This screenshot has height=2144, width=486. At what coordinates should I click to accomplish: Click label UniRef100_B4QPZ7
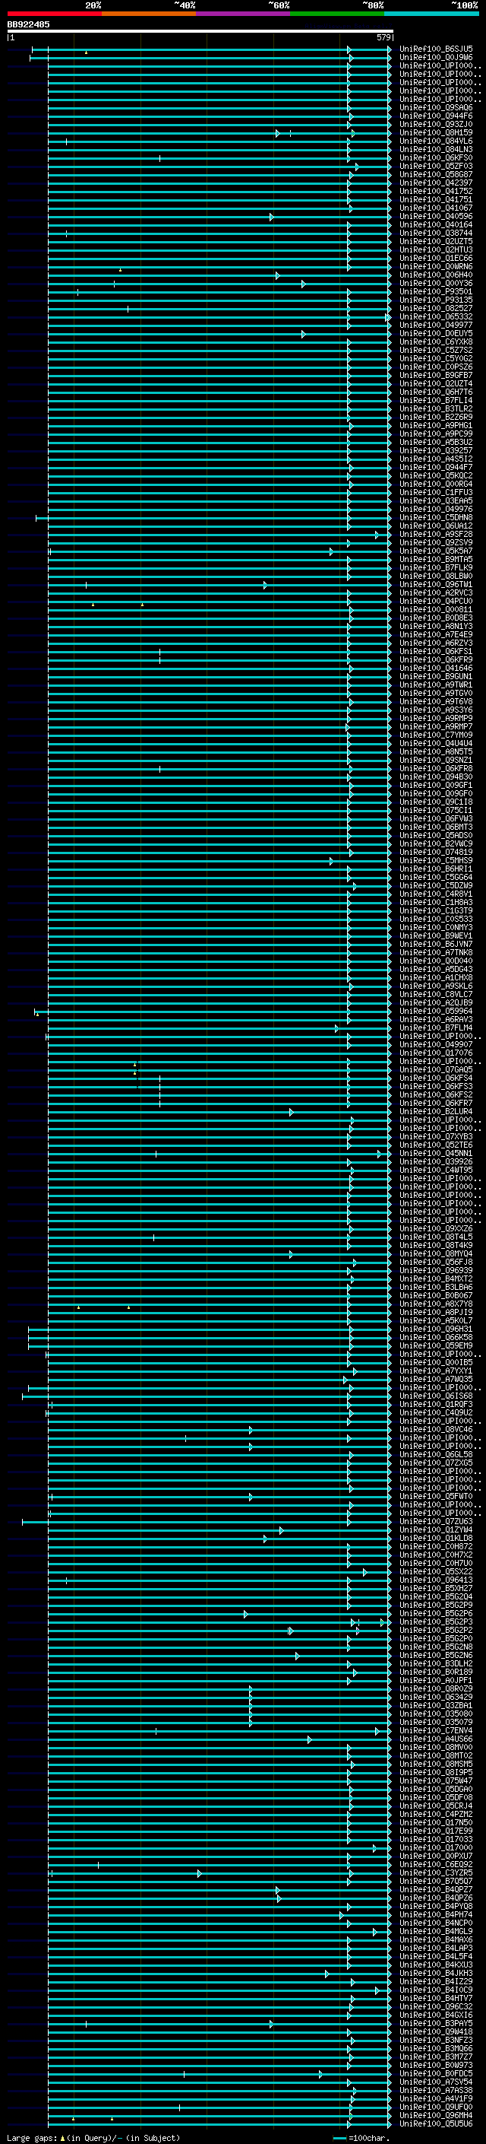pos(436,1889)
